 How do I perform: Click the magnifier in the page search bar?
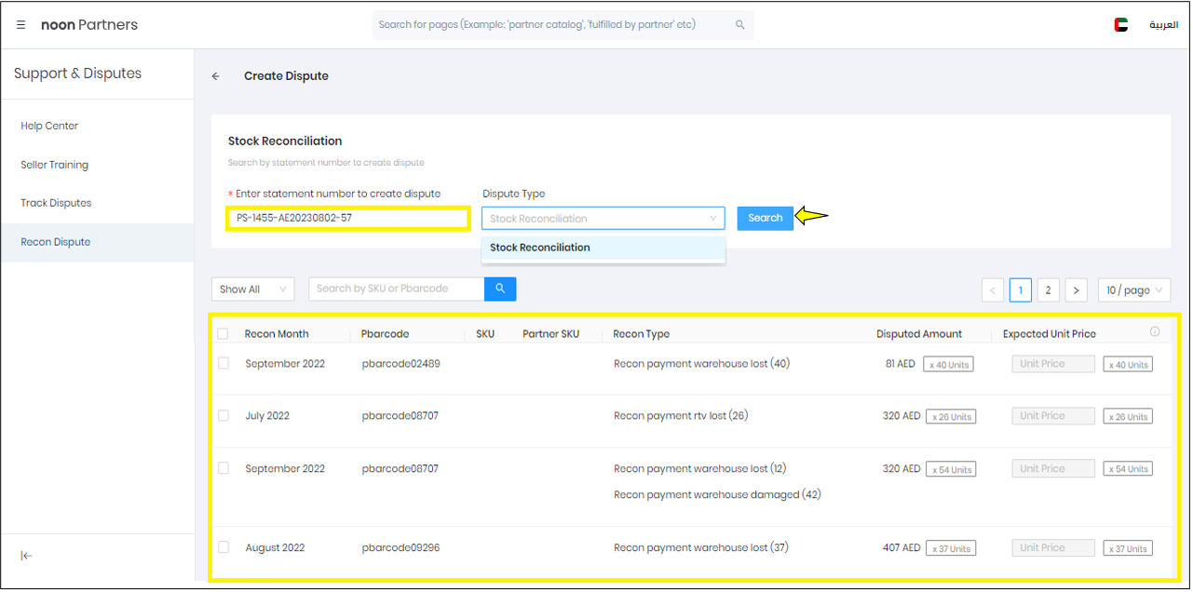click(x=739, y=24)
